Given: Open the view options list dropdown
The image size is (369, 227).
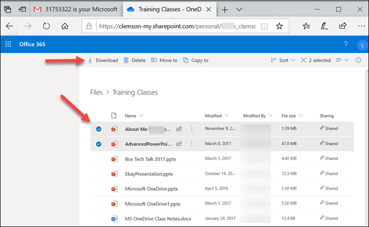Looking at the screenshot, I should pos(342,60).
